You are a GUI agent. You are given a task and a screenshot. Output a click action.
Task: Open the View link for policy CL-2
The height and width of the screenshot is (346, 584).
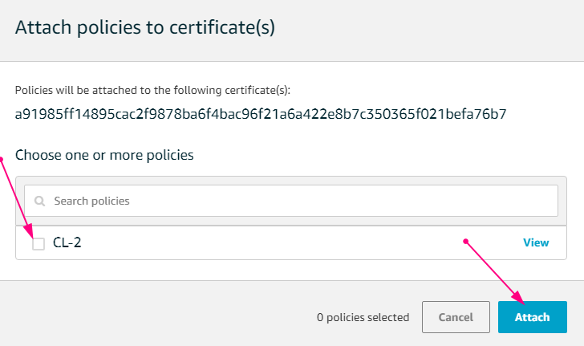[536, 242]
